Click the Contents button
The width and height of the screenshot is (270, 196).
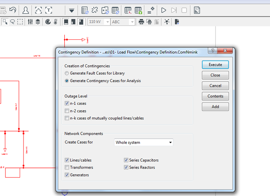coord(215,96)
